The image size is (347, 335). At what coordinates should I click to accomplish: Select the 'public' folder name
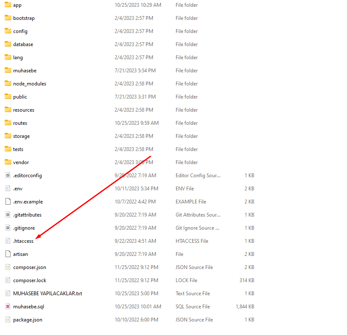click(x=20, y=97)
